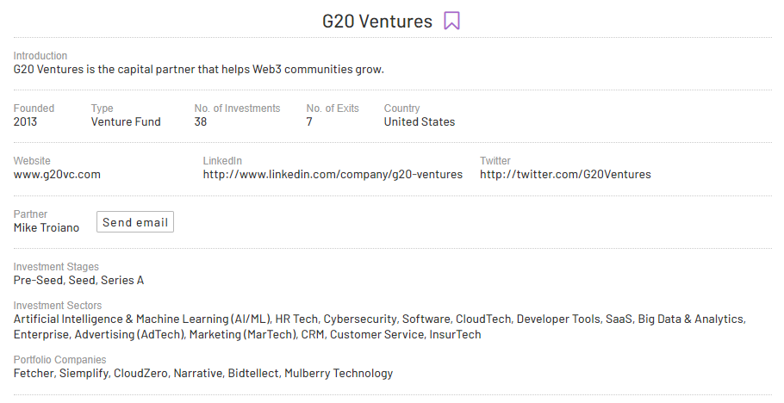
Task: Click the G20 Ventures page title
Action: [377, 21]
